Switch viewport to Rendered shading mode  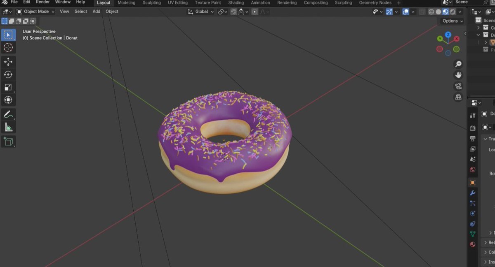pyautogui.click(x=453, y=12)
